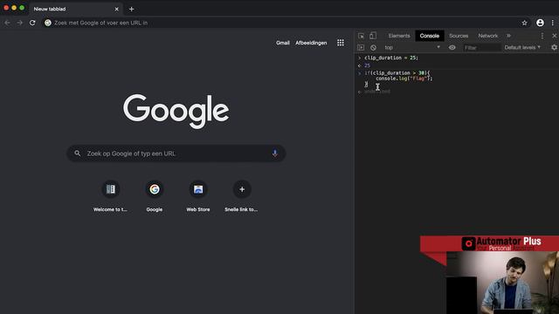Switch to the Network tab
Screen dimensions: 559x314
tap(487, 36)
